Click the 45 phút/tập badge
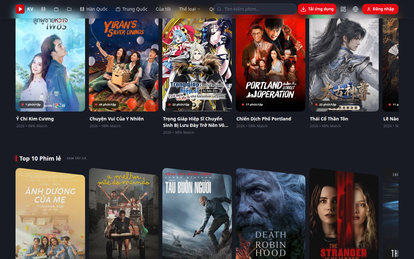Screen dimensions: 414x259 [105, 105]
